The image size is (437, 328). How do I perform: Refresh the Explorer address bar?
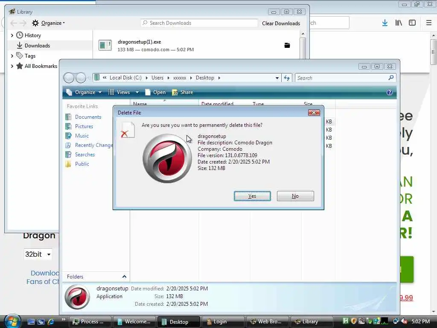(286, 78)
